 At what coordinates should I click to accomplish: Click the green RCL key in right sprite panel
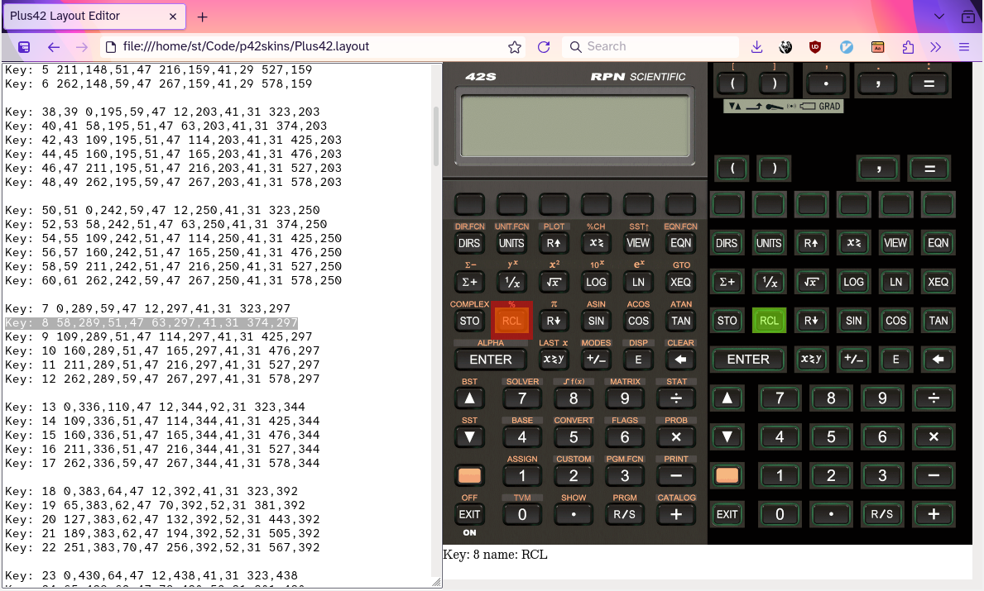[x=769, y=321]
